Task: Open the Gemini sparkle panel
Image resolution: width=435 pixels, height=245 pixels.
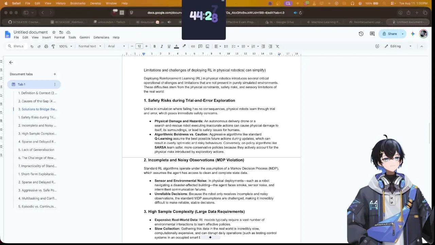Action: click(413, 34)
